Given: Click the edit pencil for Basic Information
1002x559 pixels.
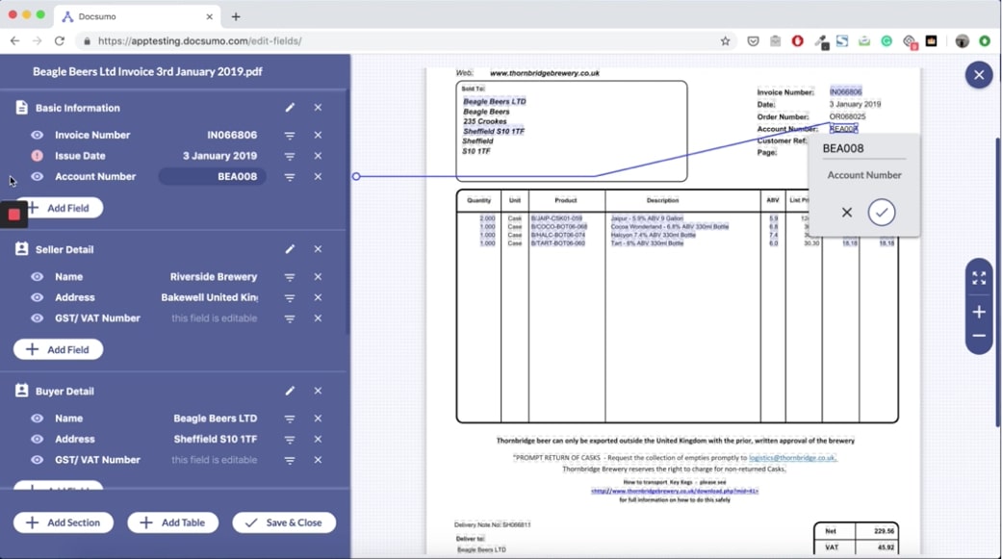Looking at the screenshot, I should pyautogui.click(x=292, y=107).
